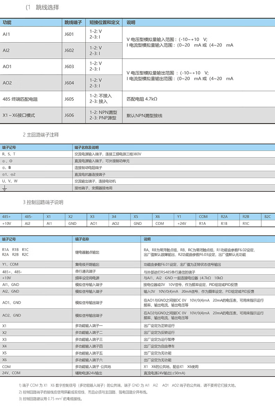Click the B2C cell in the terminal strip
Viewport: 275px width, 406px height.
tap(267, 217)
